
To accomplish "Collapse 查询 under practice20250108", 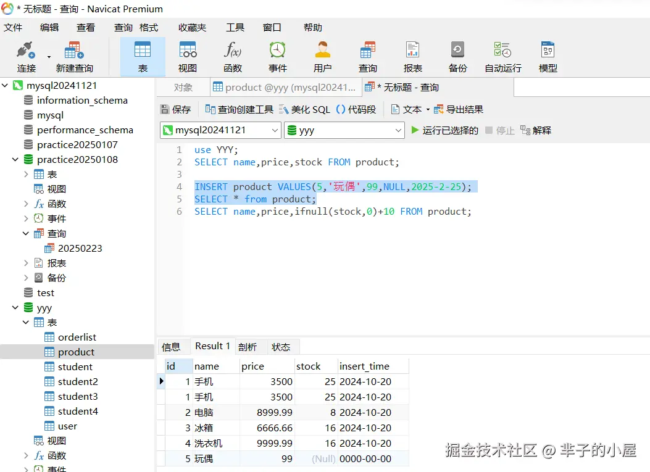I will [26, 233].
